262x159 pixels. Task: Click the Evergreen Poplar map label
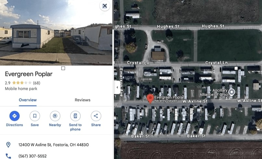(x=169, y=97)
